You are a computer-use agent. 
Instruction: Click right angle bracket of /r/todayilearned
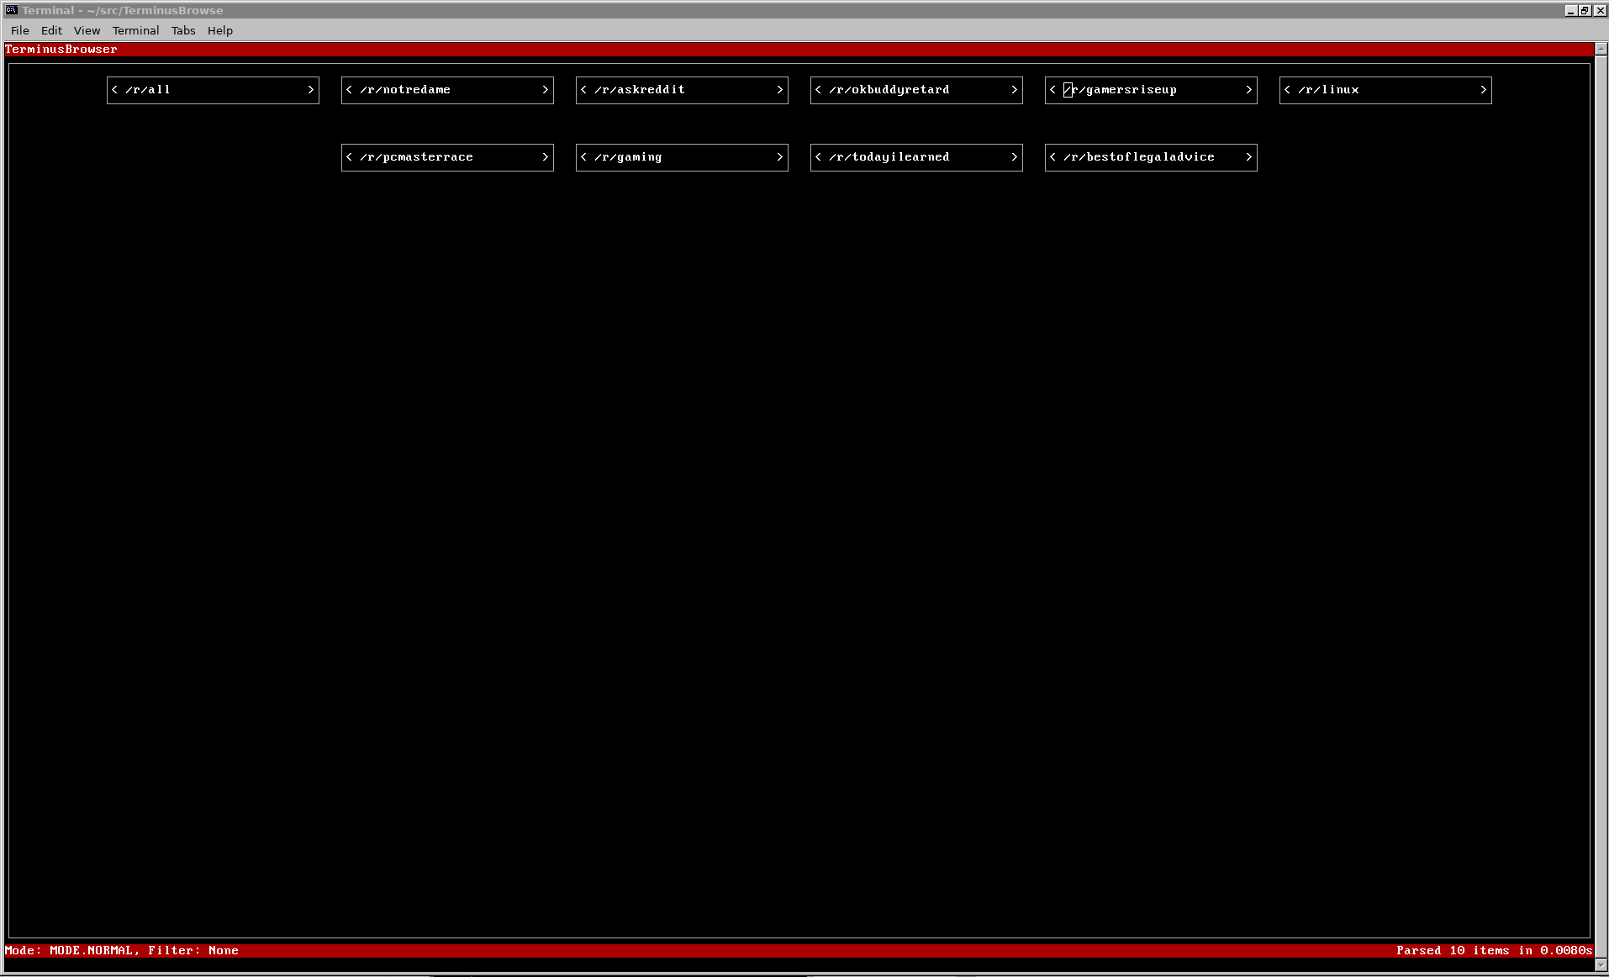click(1014, 157)
